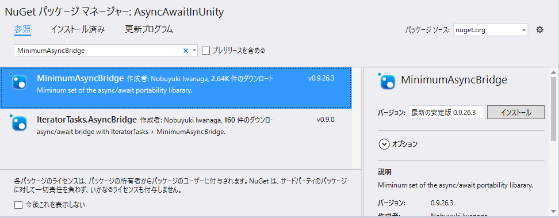Image resolution: width=559 pixels, height=218 pixels.
Task: Open the version selector '最新の安定版 0.9.26.3'
Action: 446,112
